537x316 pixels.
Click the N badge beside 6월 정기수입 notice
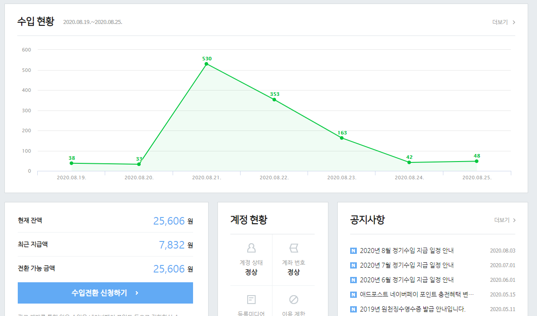(353, 280)
